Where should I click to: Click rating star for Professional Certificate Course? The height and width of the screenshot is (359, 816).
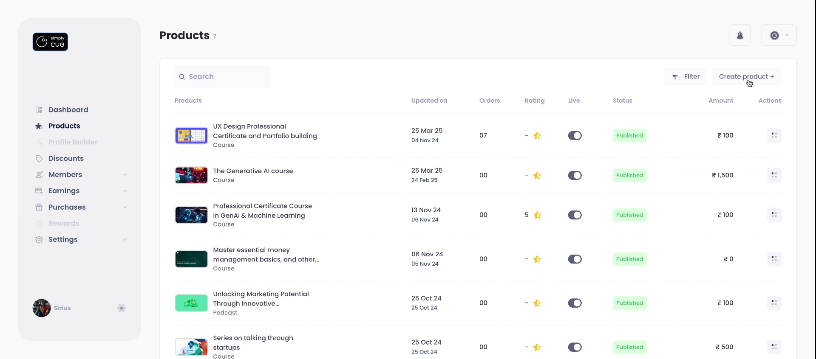(x=537, y=215)
